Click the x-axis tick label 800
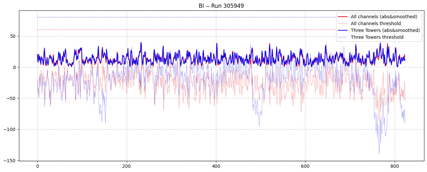Screen dimensions: 427x172 395,166
